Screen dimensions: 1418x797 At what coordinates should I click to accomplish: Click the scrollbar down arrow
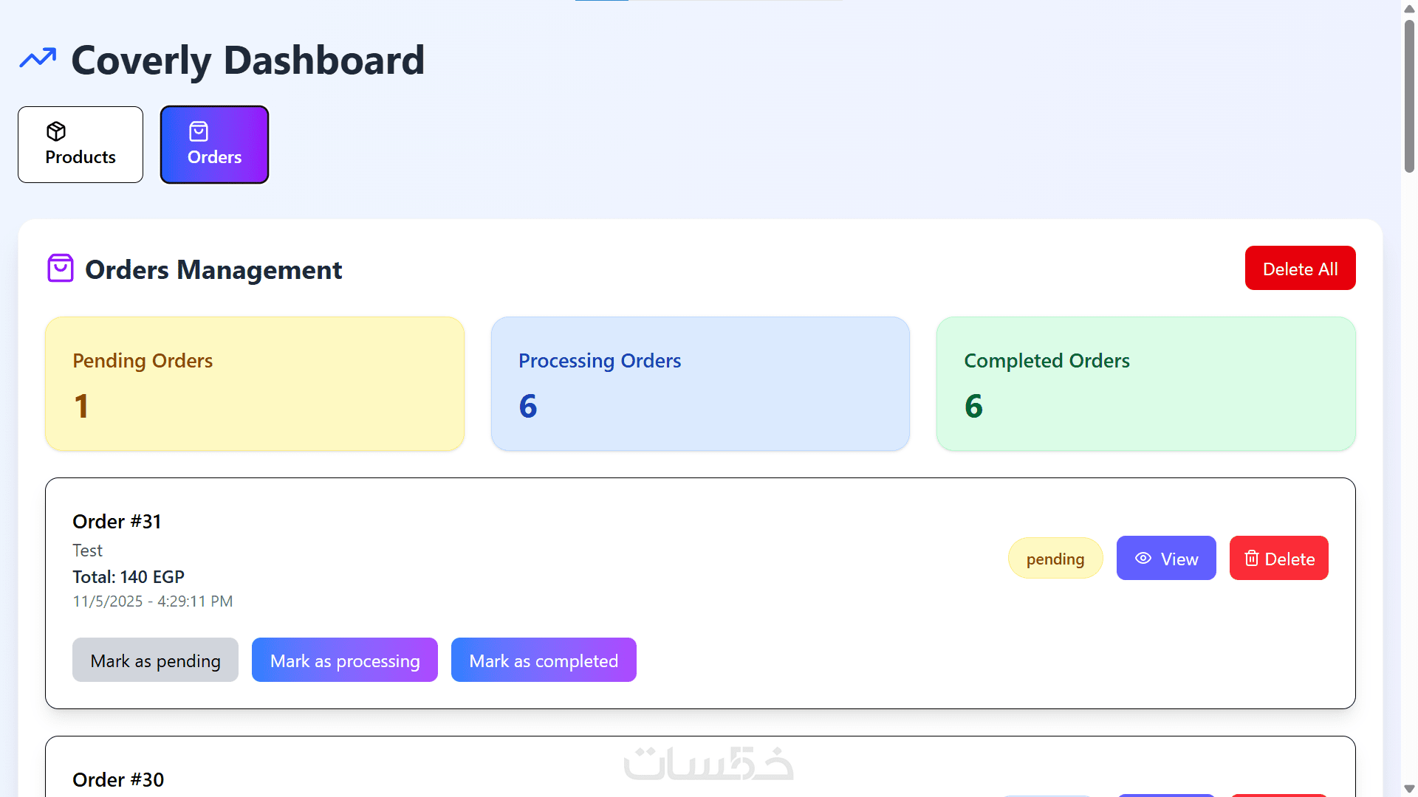[1409, 789]
